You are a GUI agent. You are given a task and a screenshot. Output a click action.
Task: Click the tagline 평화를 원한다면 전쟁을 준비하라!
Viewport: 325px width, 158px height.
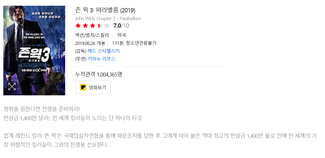[42, 109]
